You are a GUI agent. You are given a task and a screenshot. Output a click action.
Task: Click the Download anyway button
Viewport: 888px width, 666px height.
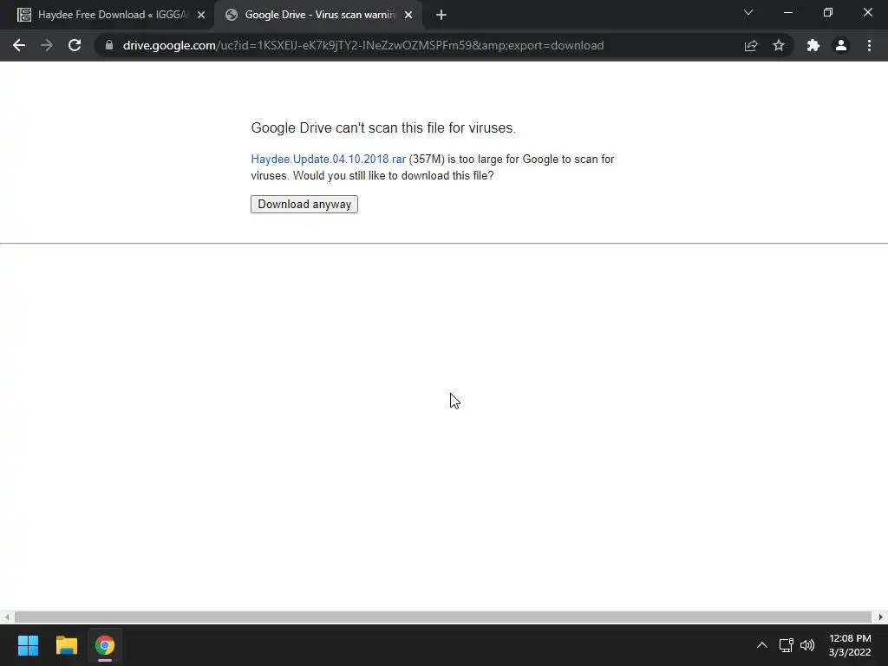tap(304, 204)
